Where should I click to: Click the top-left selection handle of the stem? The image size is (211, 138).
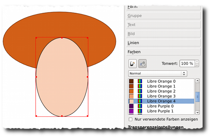[x=36, y=38]
